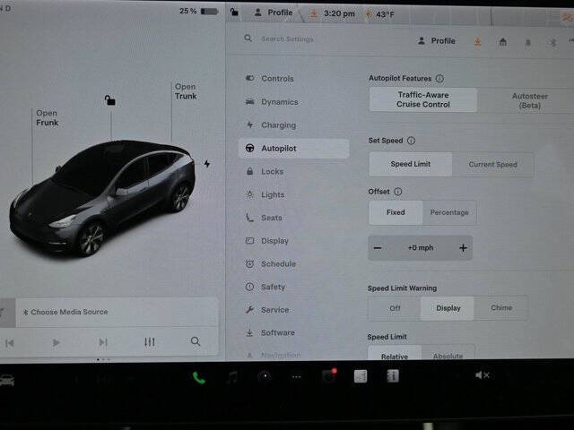574x430 pixels.
Task: Open the manual info app icon
Action: [393, 376]
